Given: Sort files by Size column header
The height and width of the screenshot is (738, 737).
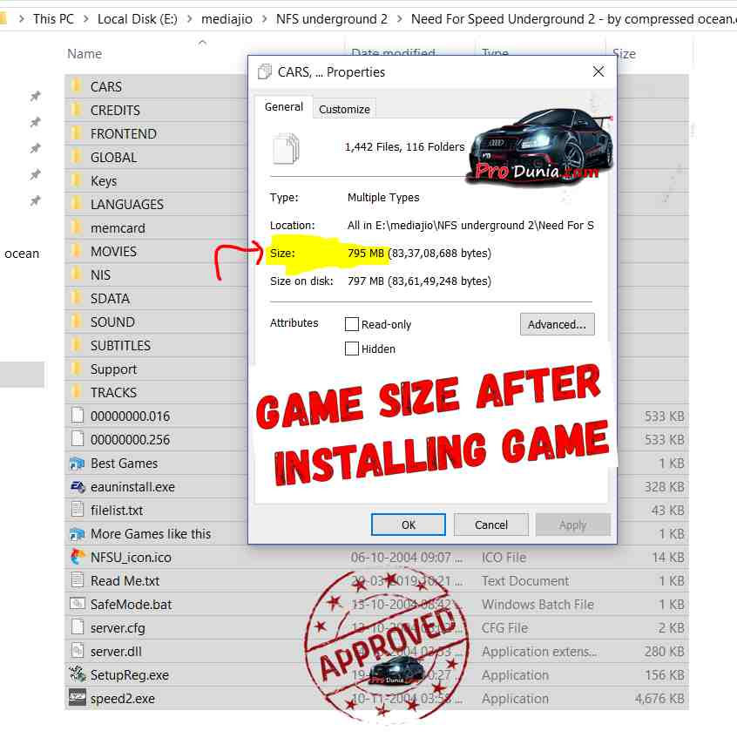Looking at the screenshot, I should [624, 54].
